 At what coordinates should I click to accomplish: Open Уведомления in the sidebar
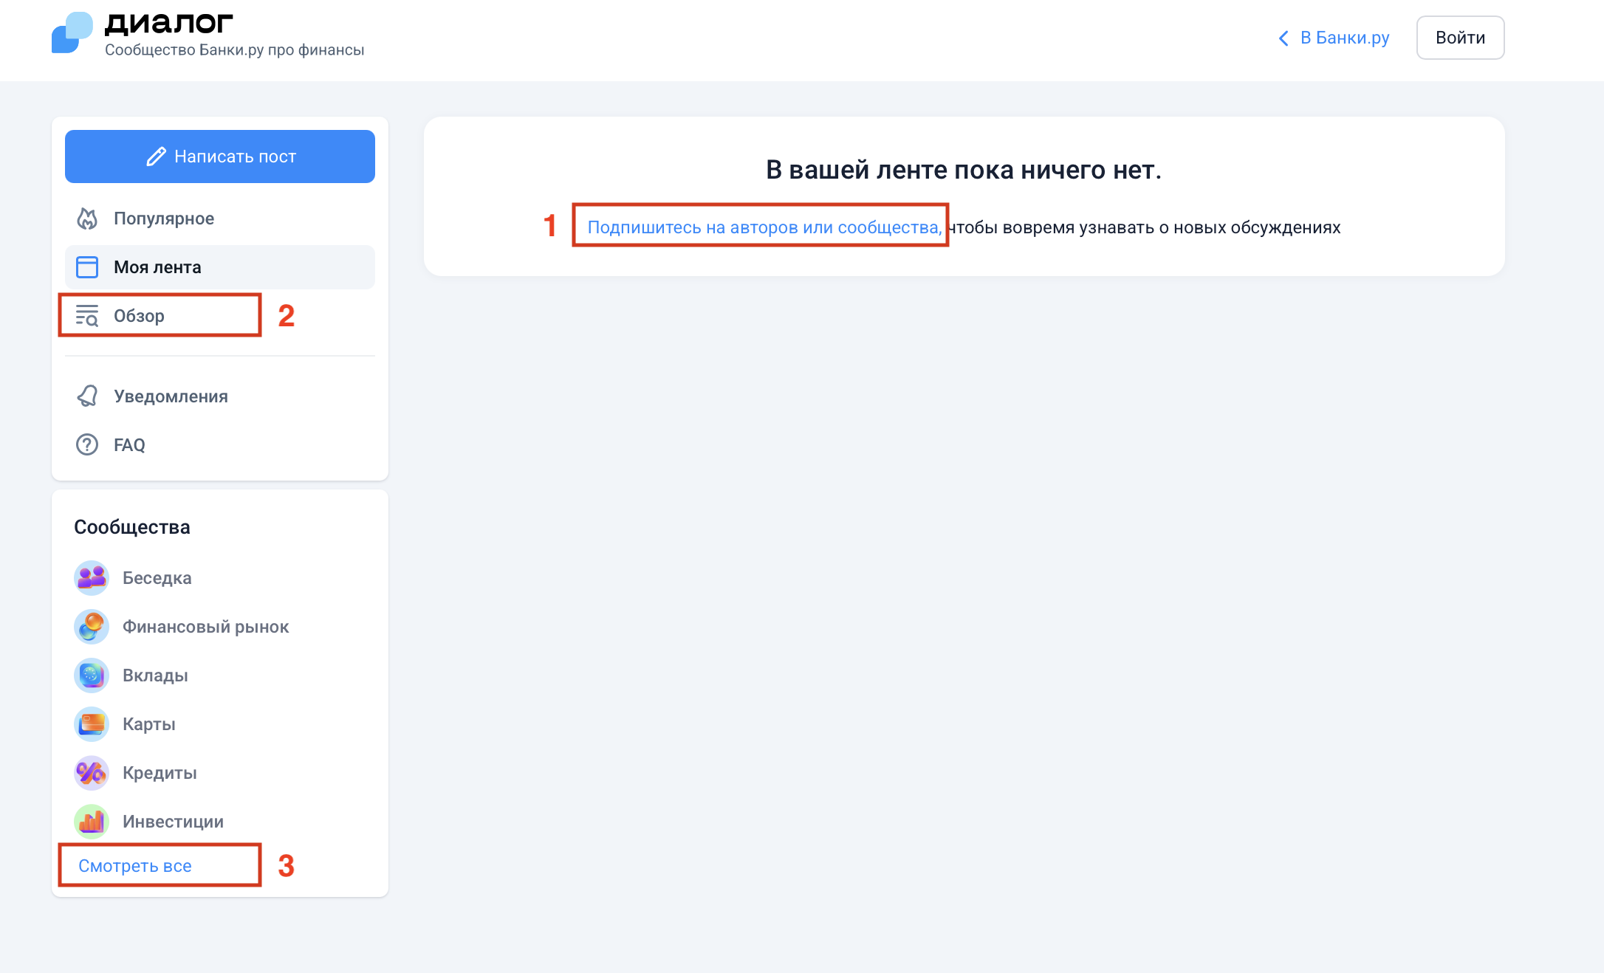[x=220, y=396]
